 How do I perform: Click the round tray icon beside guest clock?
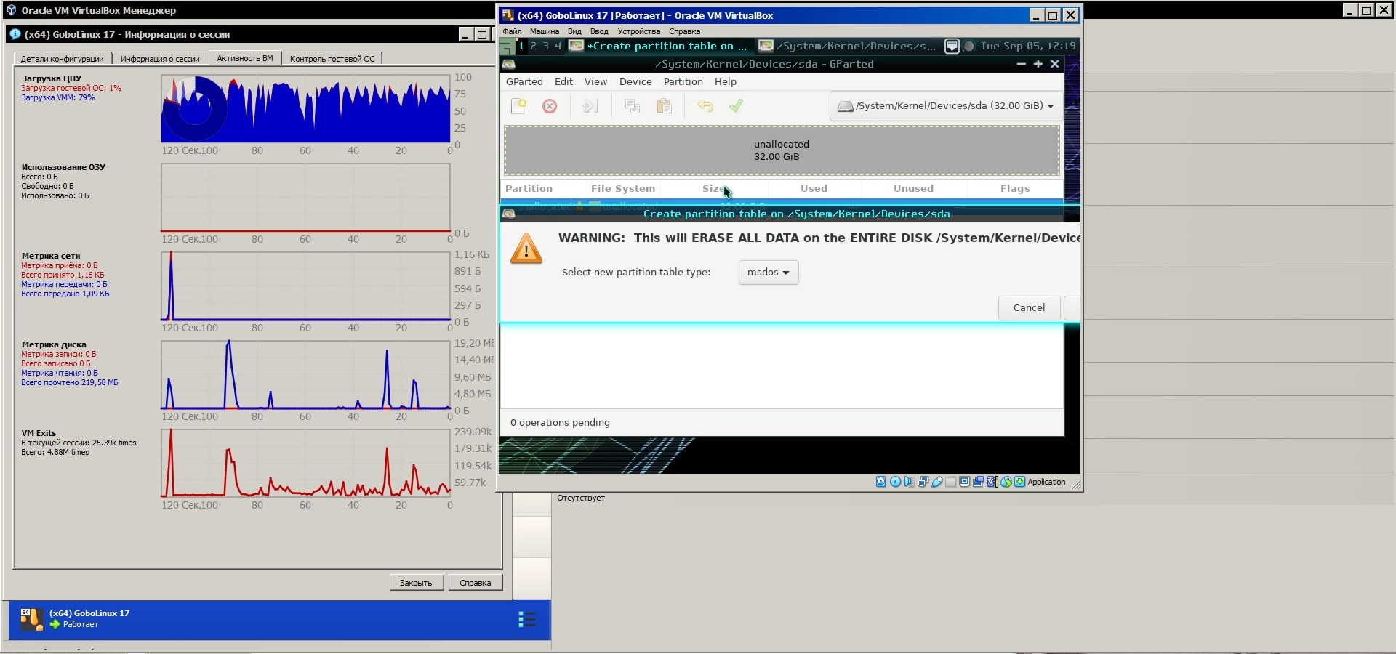(x=968, y=46)
